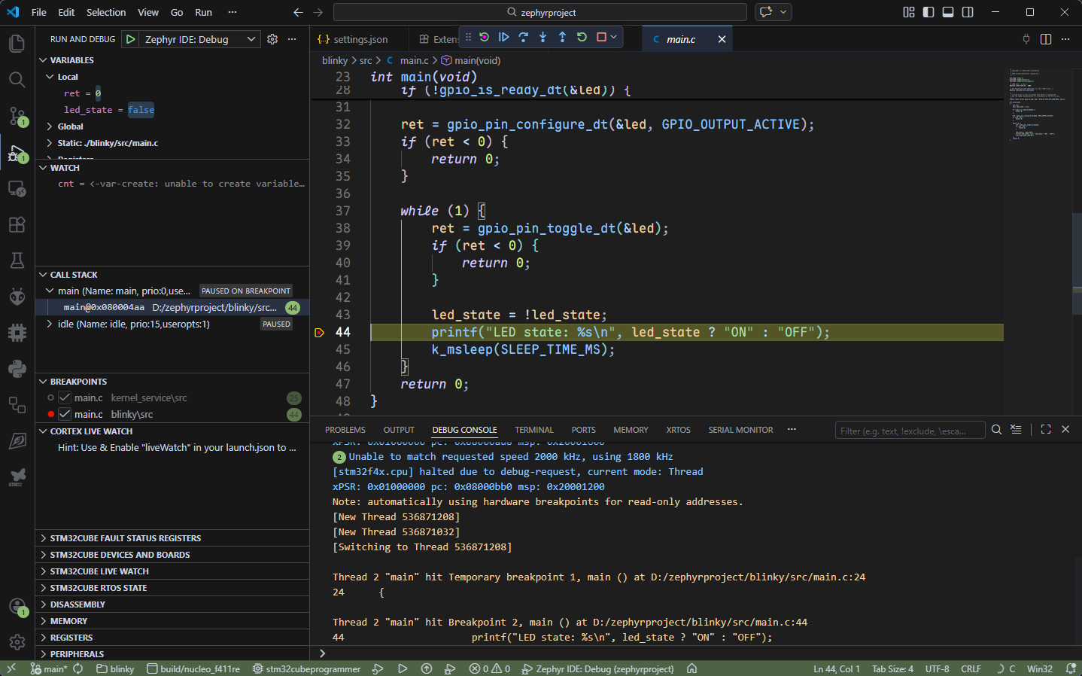Click the main* branch in status bar
The width and height of the screenshot is (1082, 676).
[49, 668]
